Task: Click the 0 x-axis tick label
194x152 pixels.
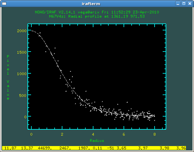Action: pyautogui.click(x=31, y=134)
